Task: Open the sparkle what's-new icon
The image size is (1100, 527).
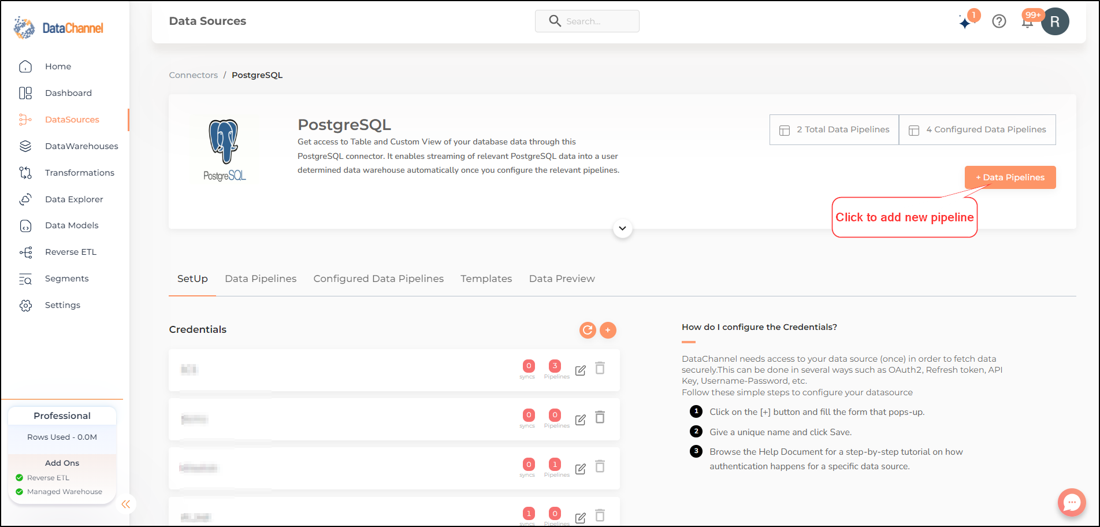Action: 965,23
